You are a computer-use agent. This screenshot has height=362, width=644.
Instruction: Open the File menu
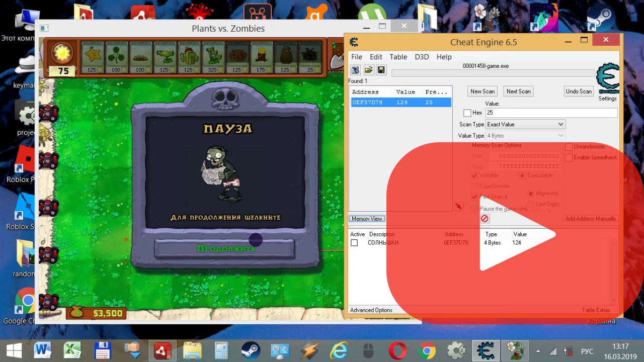tap(357, 57)
